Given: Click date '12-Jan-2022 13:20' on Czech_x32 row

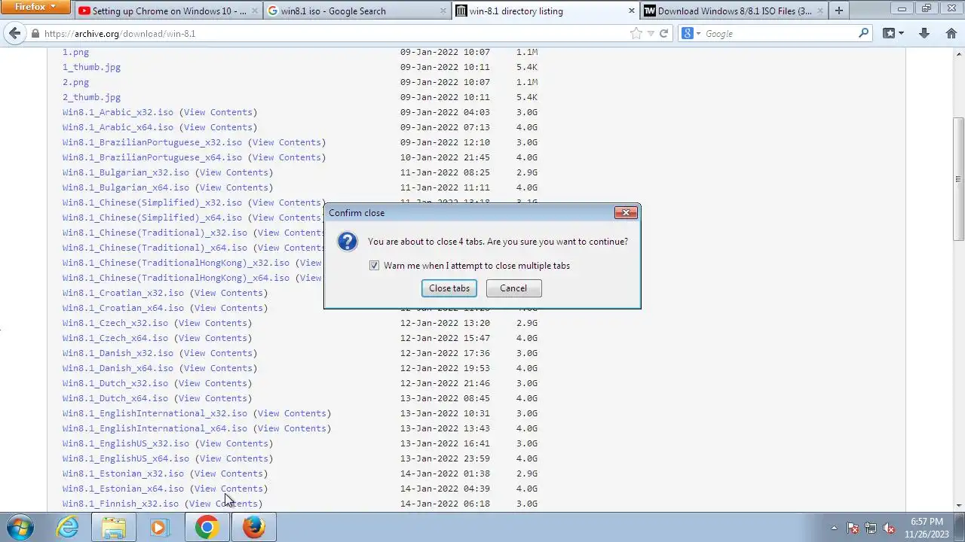Looking at the screenshot, I should click(445, 323).
